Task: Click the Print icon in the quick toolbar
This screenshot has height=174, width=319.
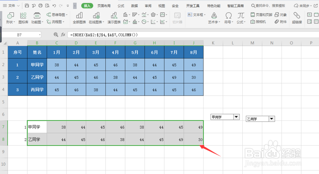Action: click(41, 6)
